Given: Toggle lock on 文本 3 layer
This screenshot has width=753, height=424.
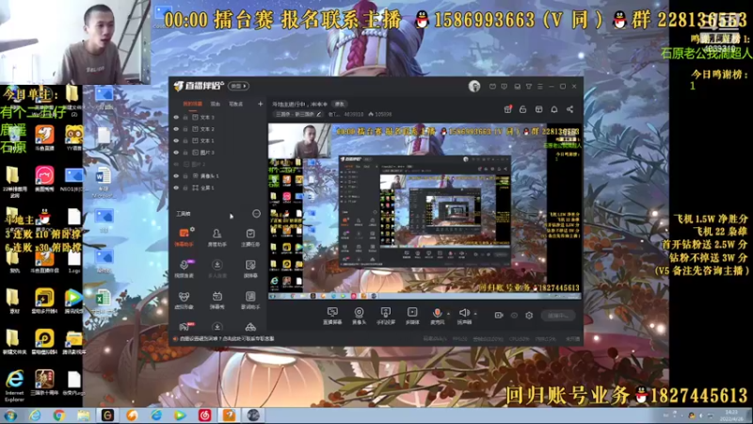Looking at the screenshot, I should [x=185, y=117].
